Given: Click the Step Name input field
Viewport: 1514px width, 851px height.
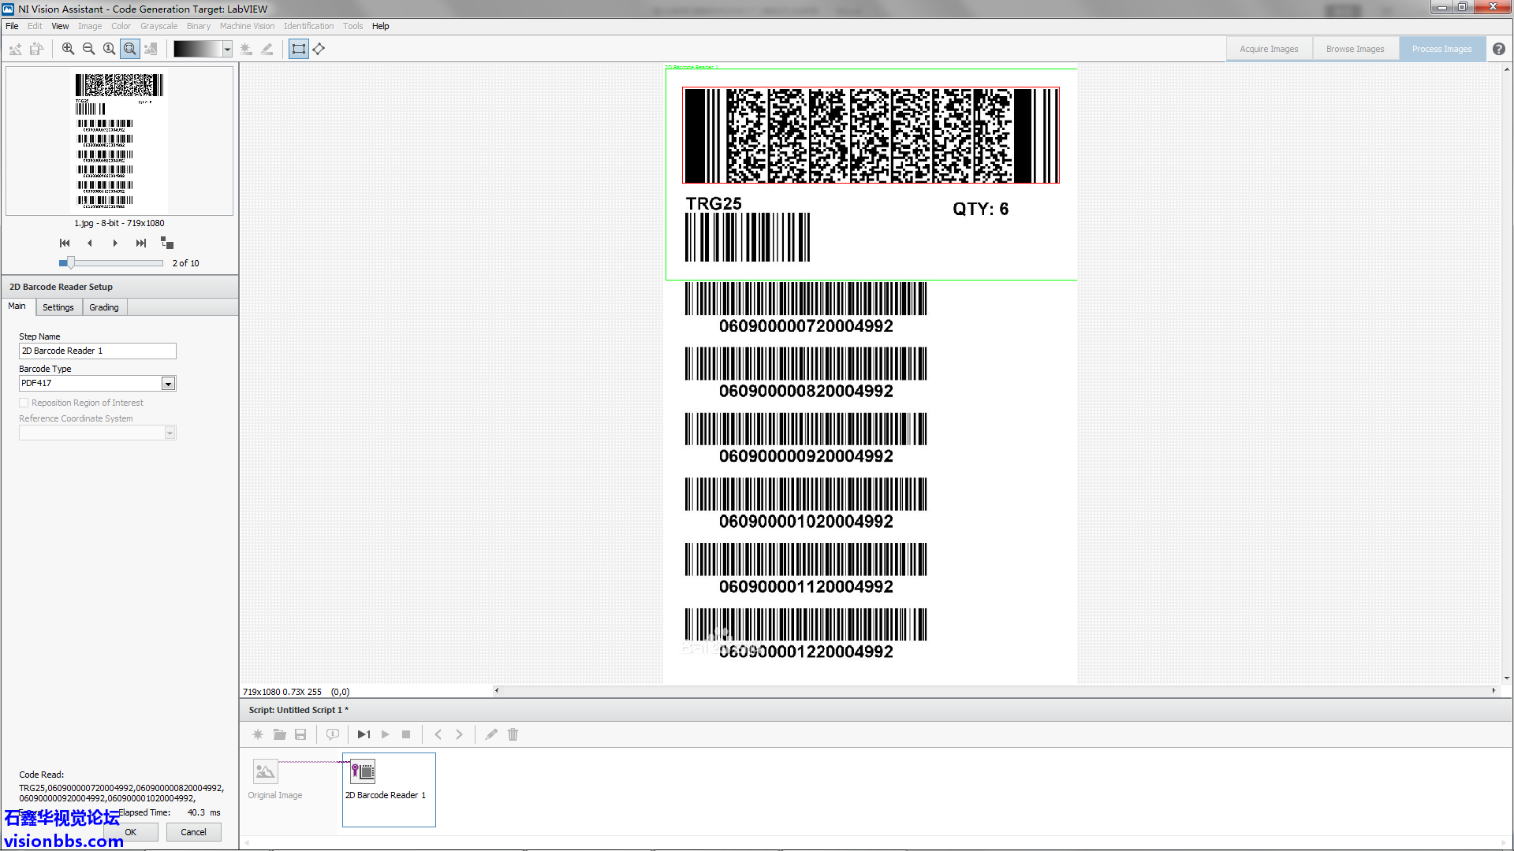Looking at the screenshot, I should [x=98, y=351].
